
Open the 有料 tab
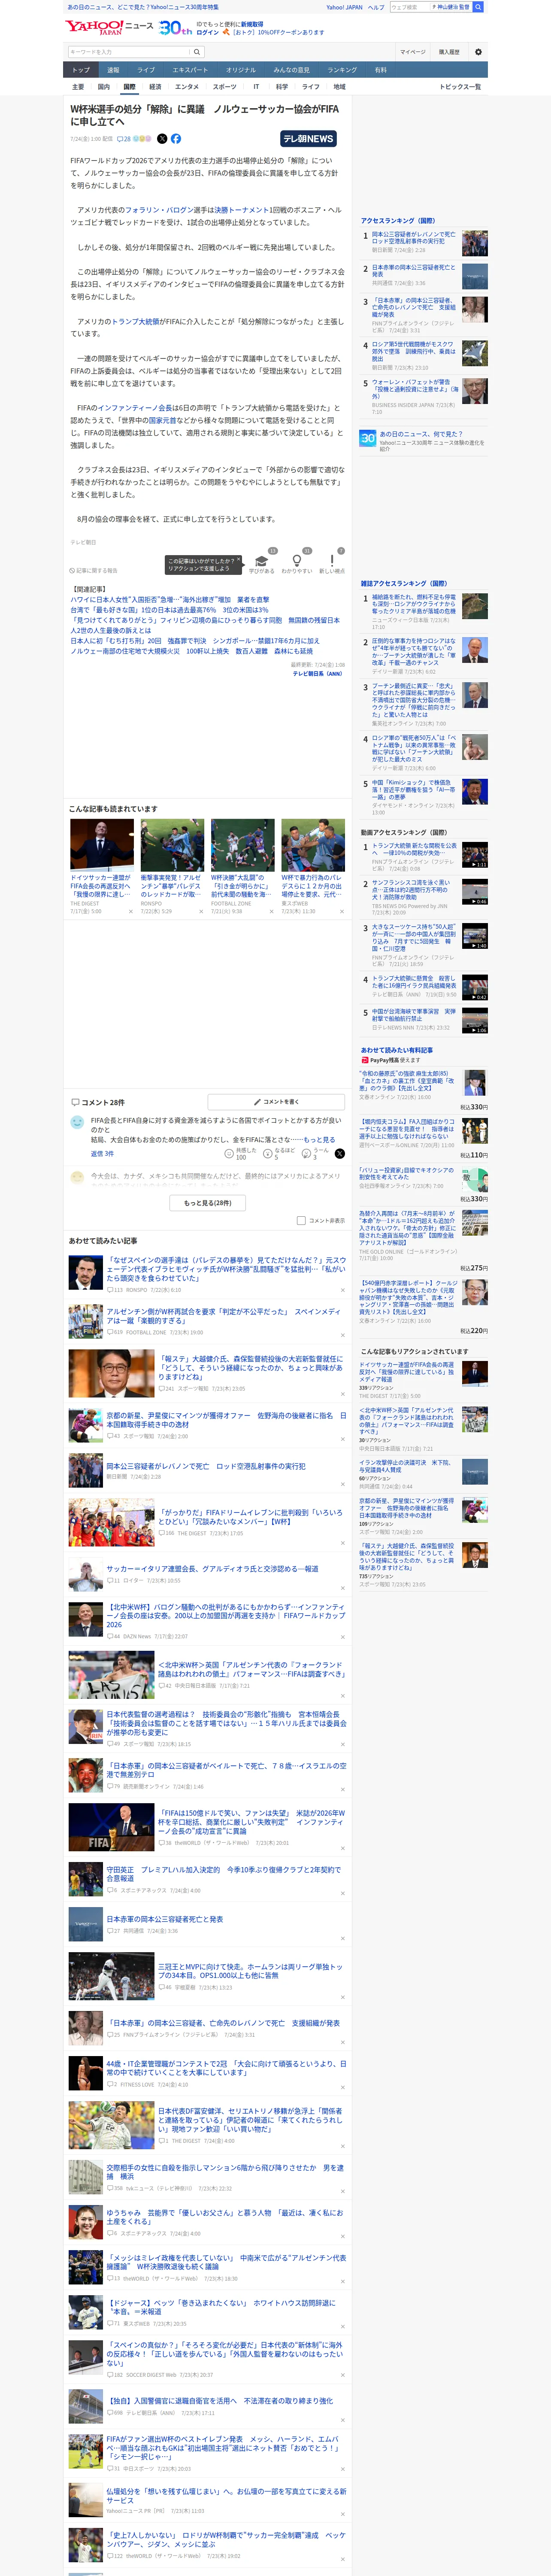click(380, 70)
